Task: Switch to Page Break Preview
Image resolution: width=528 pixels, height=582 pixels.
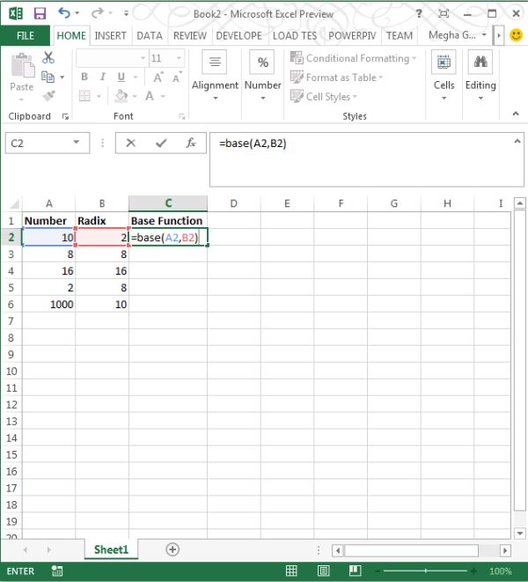Action: 356,571
